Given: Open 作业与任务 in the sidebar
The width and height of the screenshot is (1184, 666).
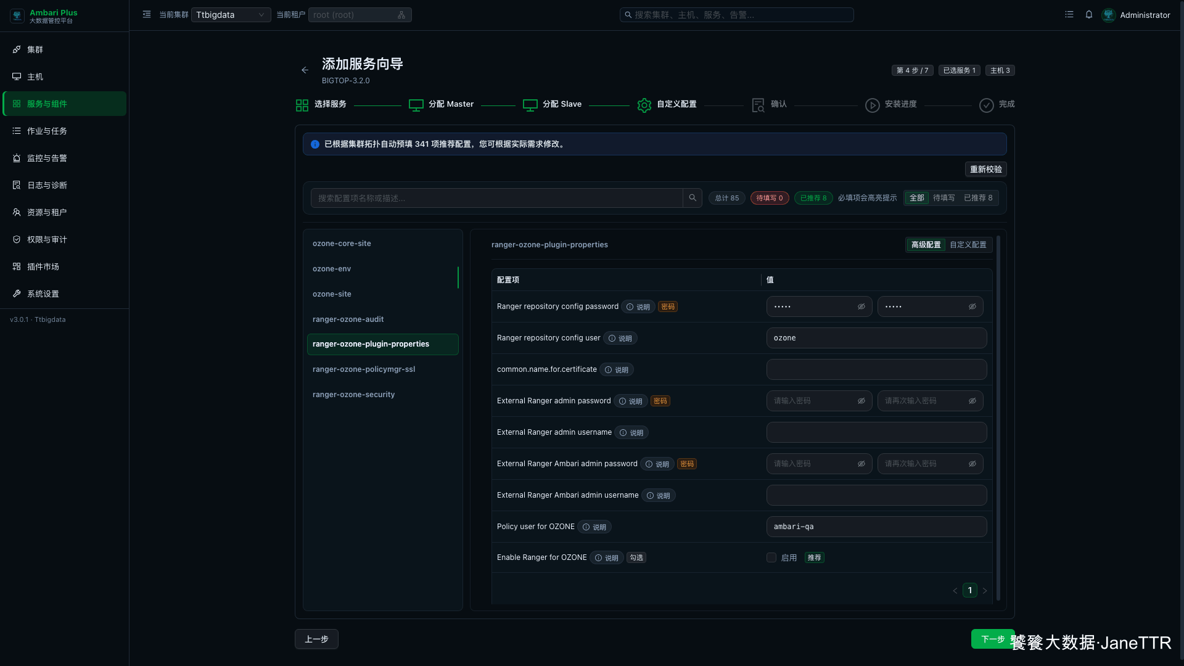Looking at the screenshot, I should pyautogui.click(x=64, y=131).
